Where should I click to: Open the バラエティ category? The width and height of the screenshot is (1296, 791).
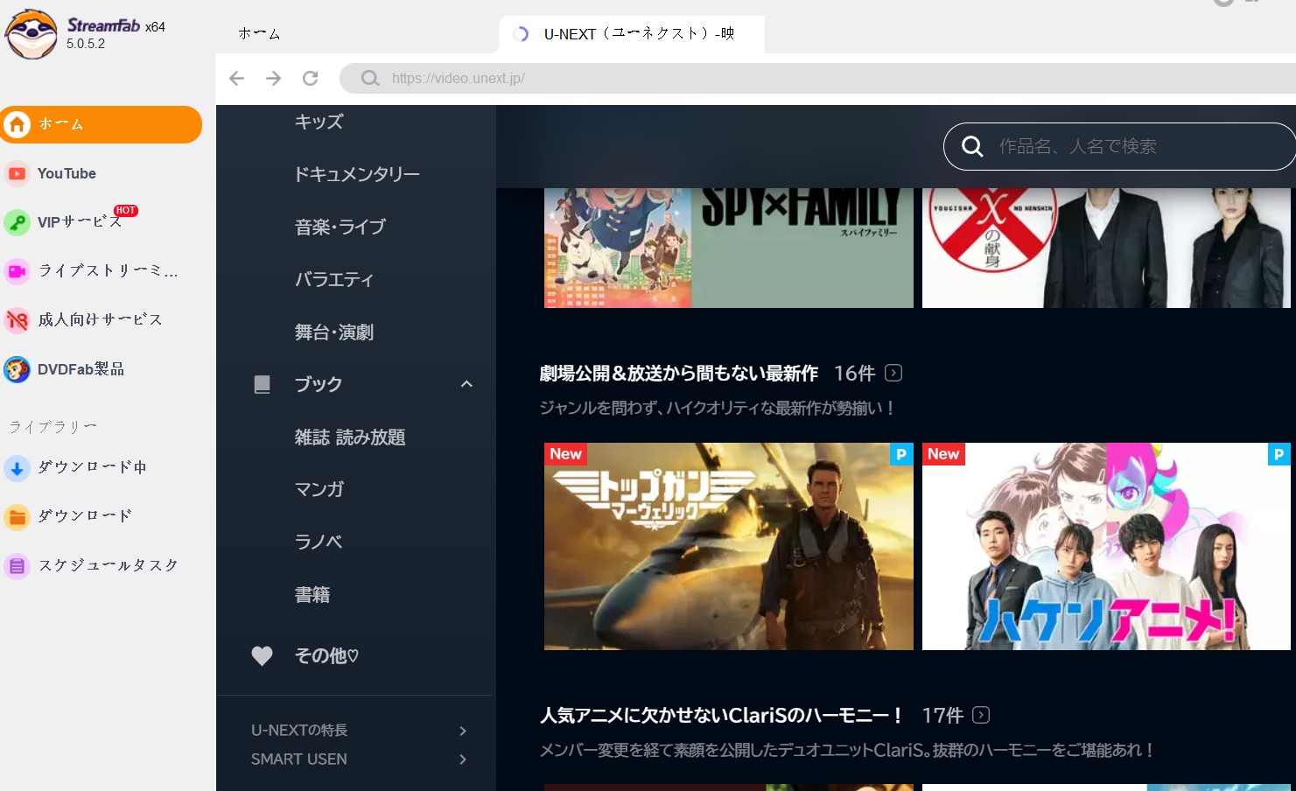tap(333, 279)
